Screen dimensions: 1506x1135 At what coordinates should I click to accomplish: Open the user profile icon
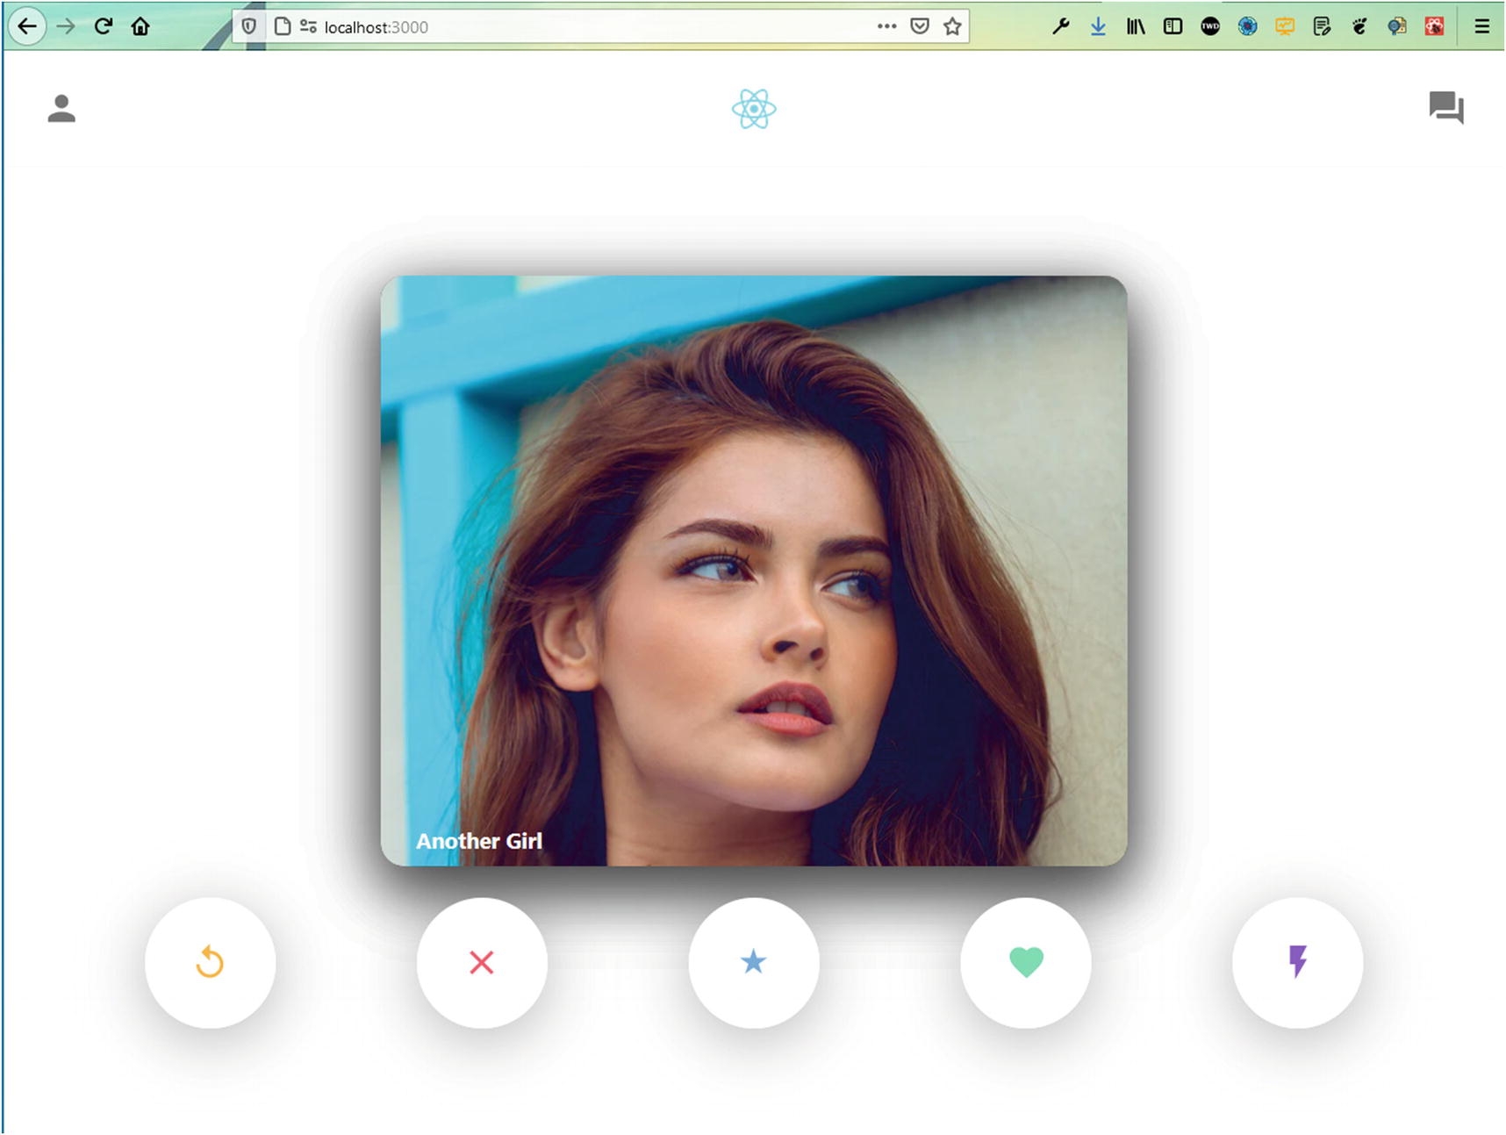[x=61, y=109]
